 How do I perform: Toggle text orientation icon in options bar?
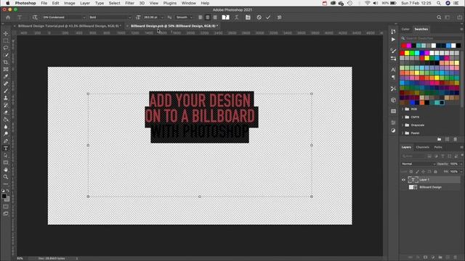coord(35,17)
